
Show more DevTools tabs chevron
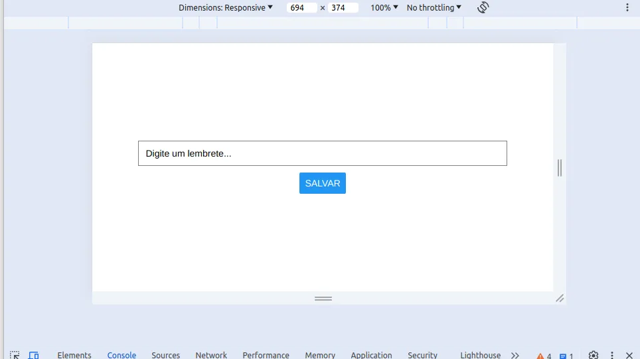pyautogui.click(x=515, y=355)
